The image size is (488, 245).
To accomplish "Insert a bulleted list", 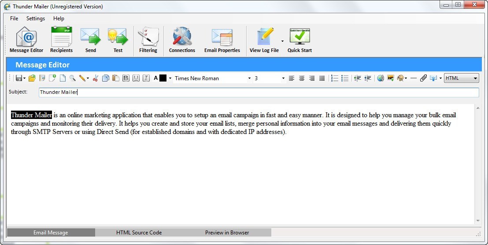I will point(345,78).
